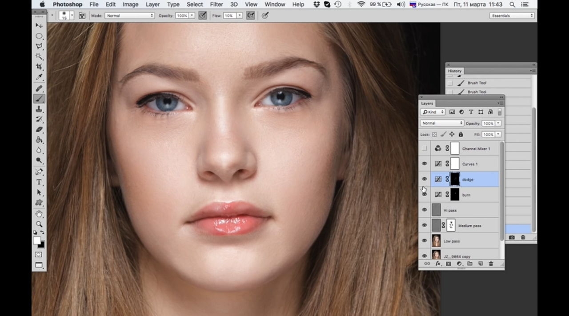Open the Apple menu
569x316 pixels.
coord(42,4)
